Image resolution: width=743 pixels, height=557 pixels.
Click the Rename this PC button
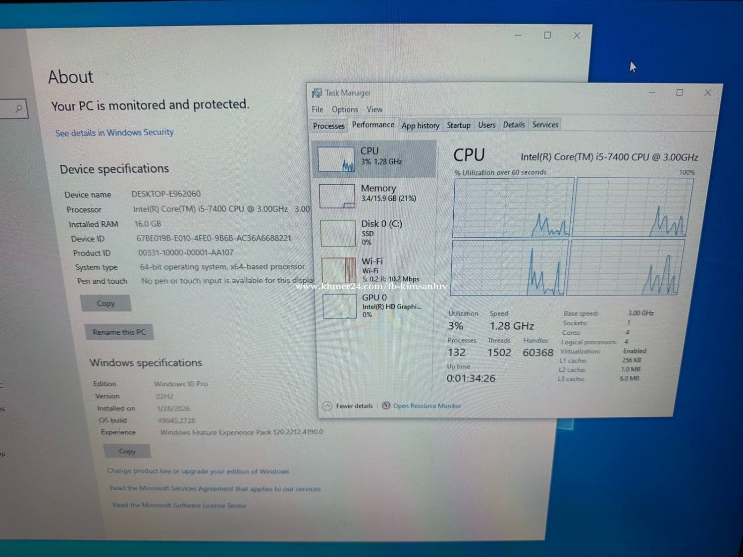119,332
